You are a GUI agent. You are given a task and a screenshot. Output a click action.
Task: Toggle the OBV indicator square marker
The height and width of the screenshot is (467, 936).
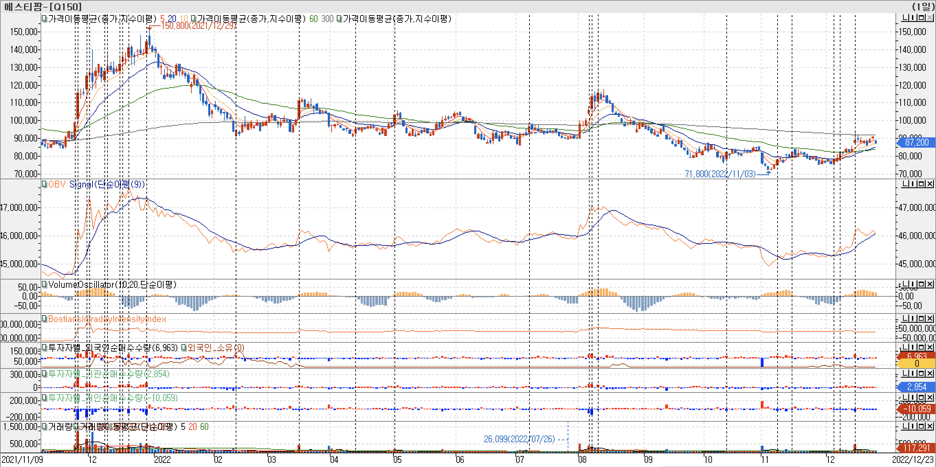coord(44,184)
